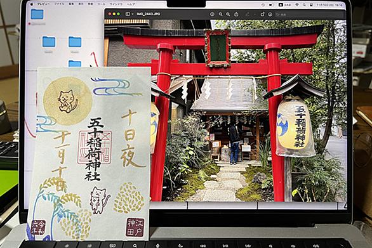Open Spotlight search from menu bar
The image size is (372, 248).
click(x=304, y=4)
